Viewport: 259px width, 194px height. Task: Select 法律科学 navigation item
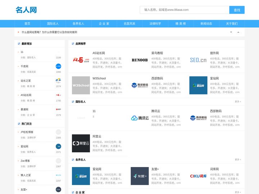[x=155, y=24]
